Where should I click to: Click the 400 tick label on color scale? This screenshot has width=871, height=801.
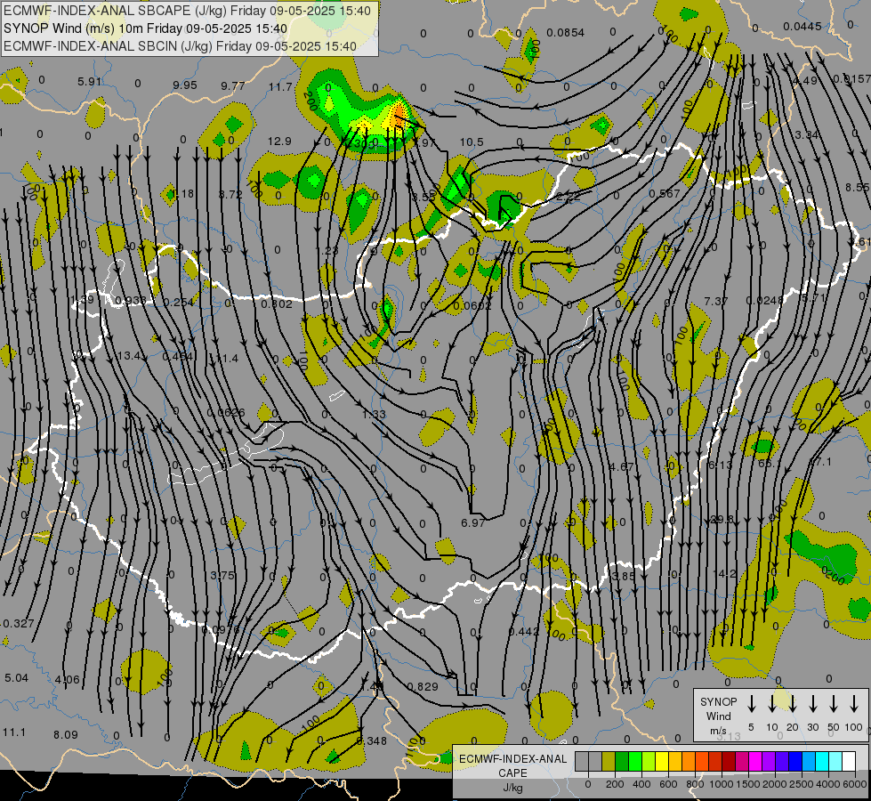[641, 784]
